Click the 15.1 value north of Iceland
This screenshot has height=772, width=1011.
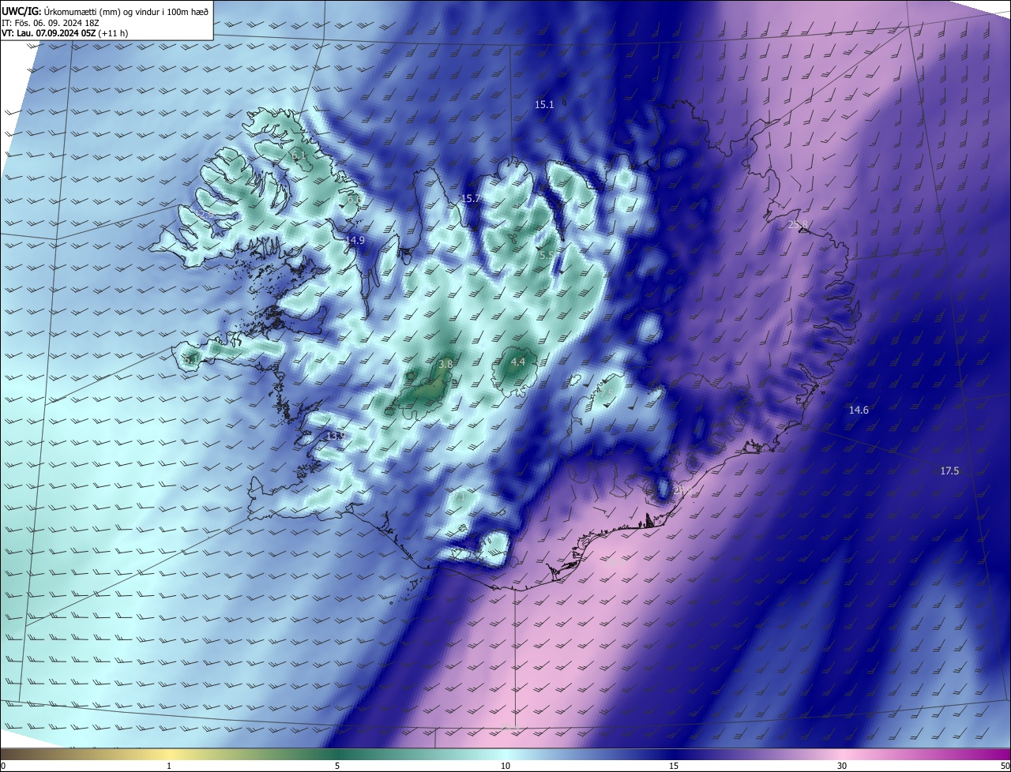point(544,104)
